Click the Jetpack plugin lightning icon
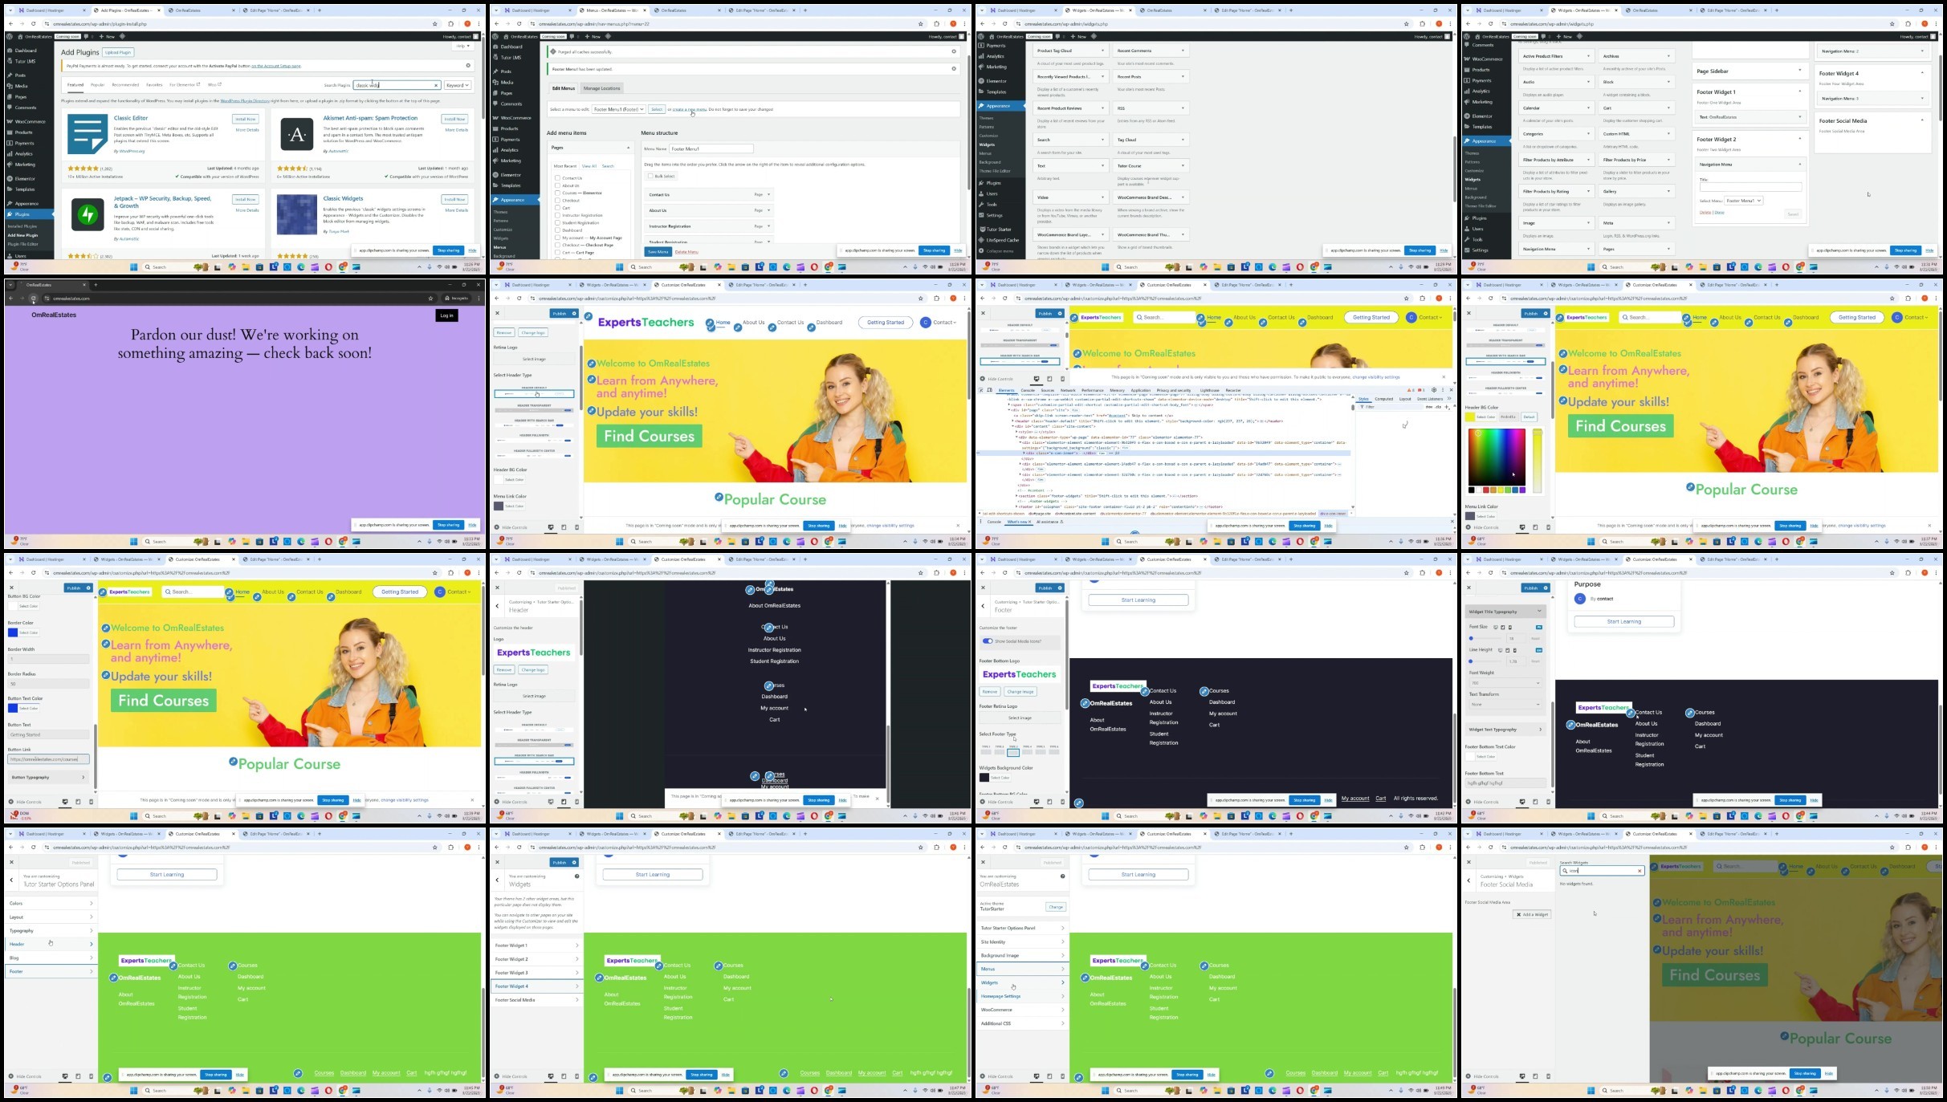The image size is (1947, 1102). [x=88, y=215]
